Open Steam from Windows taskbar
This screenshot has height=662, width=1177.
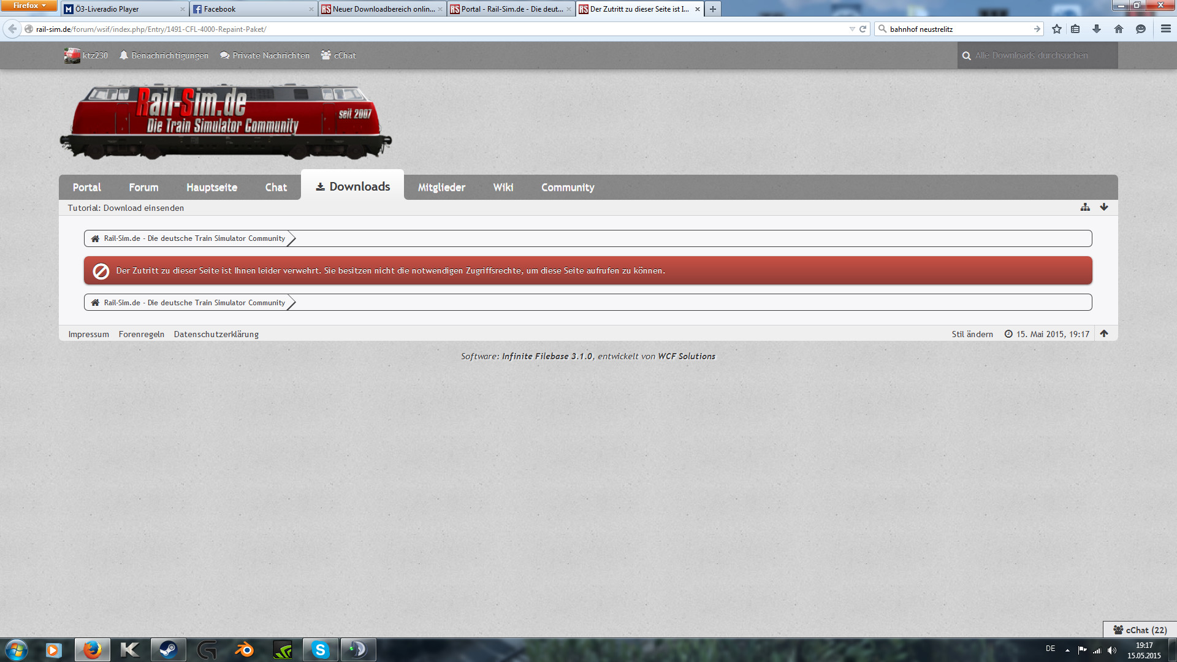click(168, 649)
